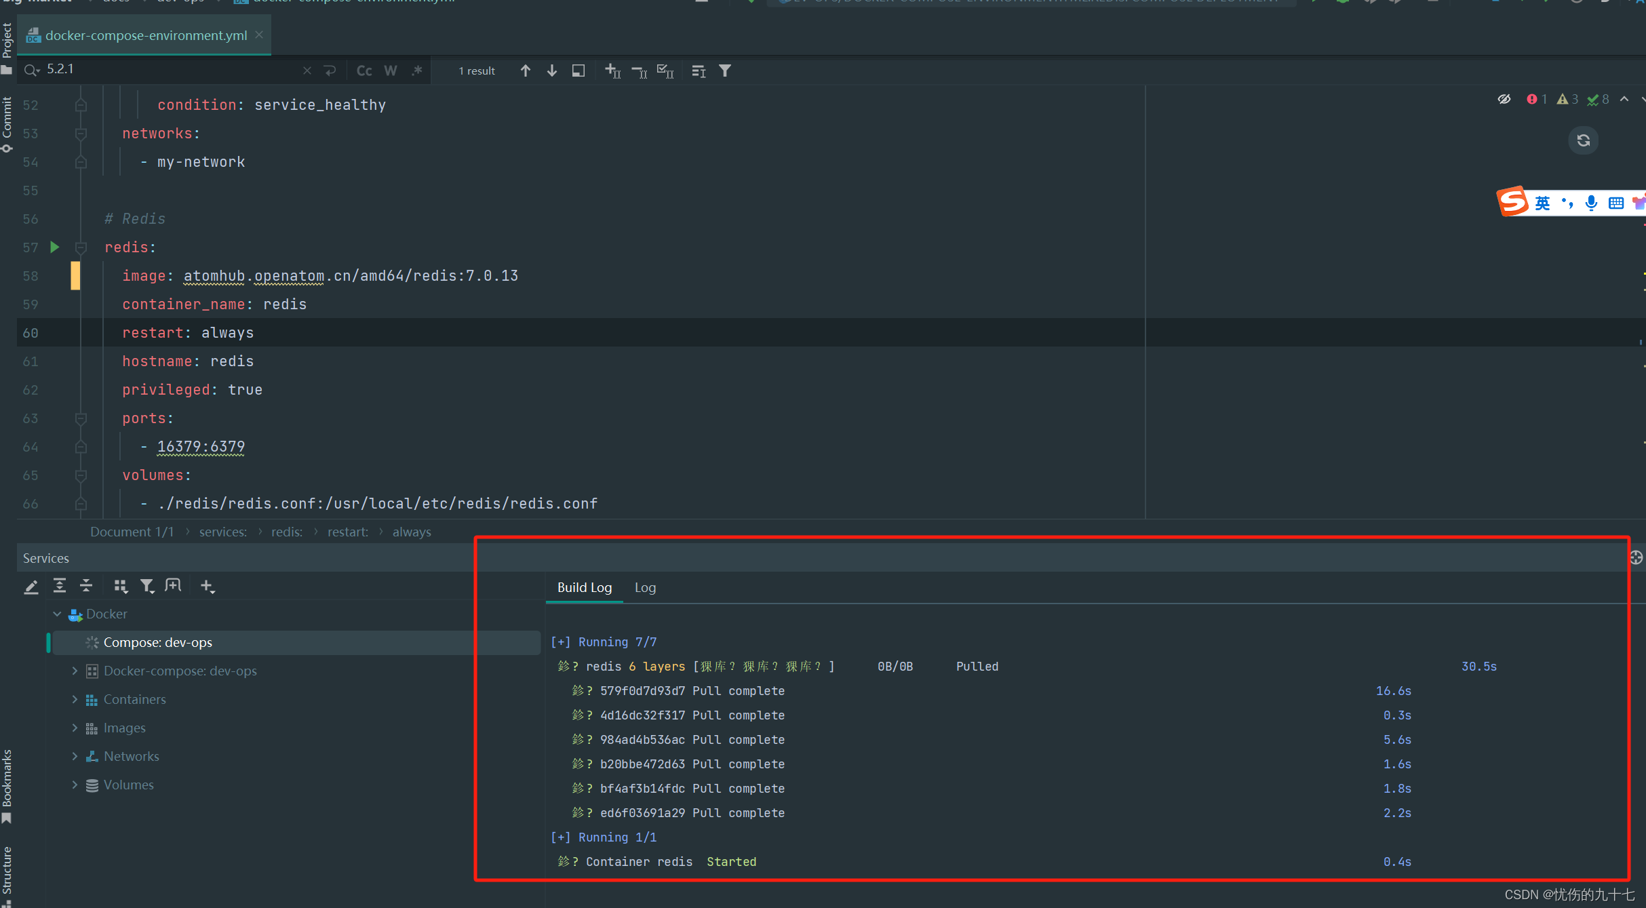Jump to next search occurrence arrow
The height and width of the screenshot is (908, 1646).
click(x=551, y=71)
